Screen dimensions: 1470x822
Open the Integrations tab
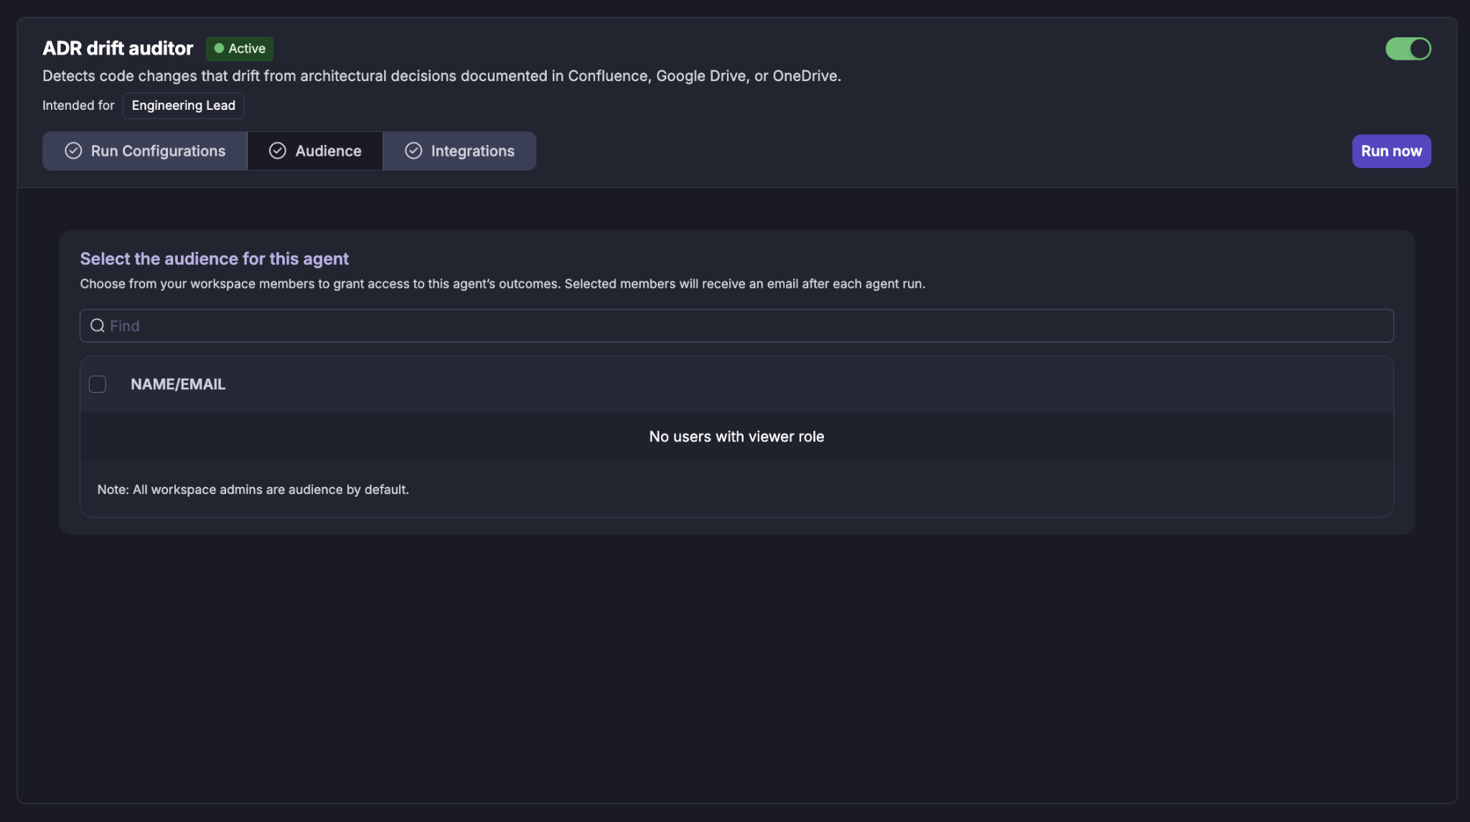(459, 151)
